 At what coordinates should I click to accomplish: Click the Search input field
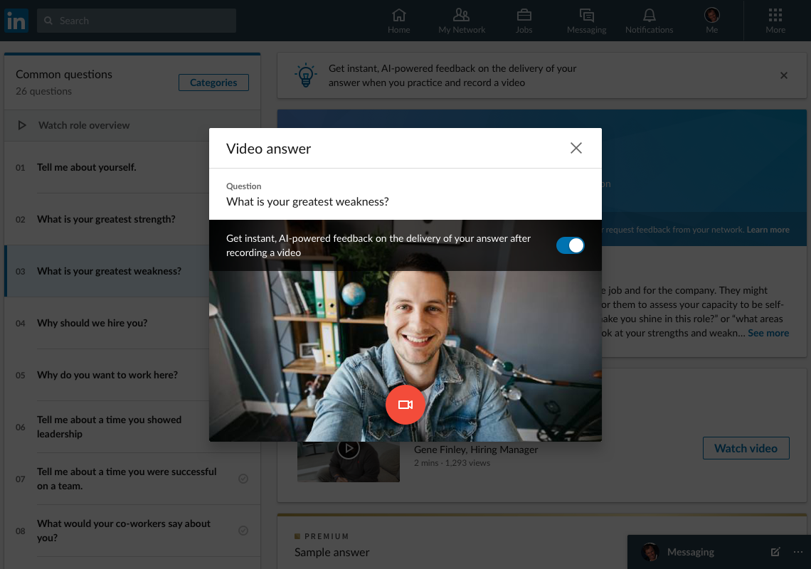pyautogui.click(x=137, y=21)
